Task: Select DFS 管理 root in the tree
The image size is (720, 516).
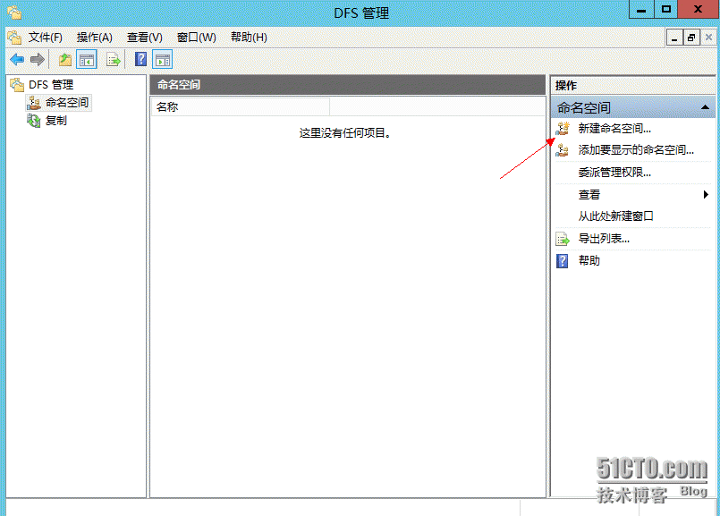Action: (51, 84)
